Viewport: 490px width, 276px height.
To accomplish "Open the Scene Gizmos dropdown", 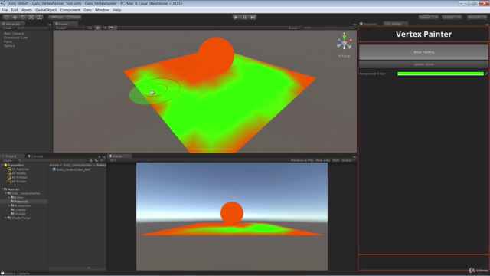I will [x=294, y=28].
